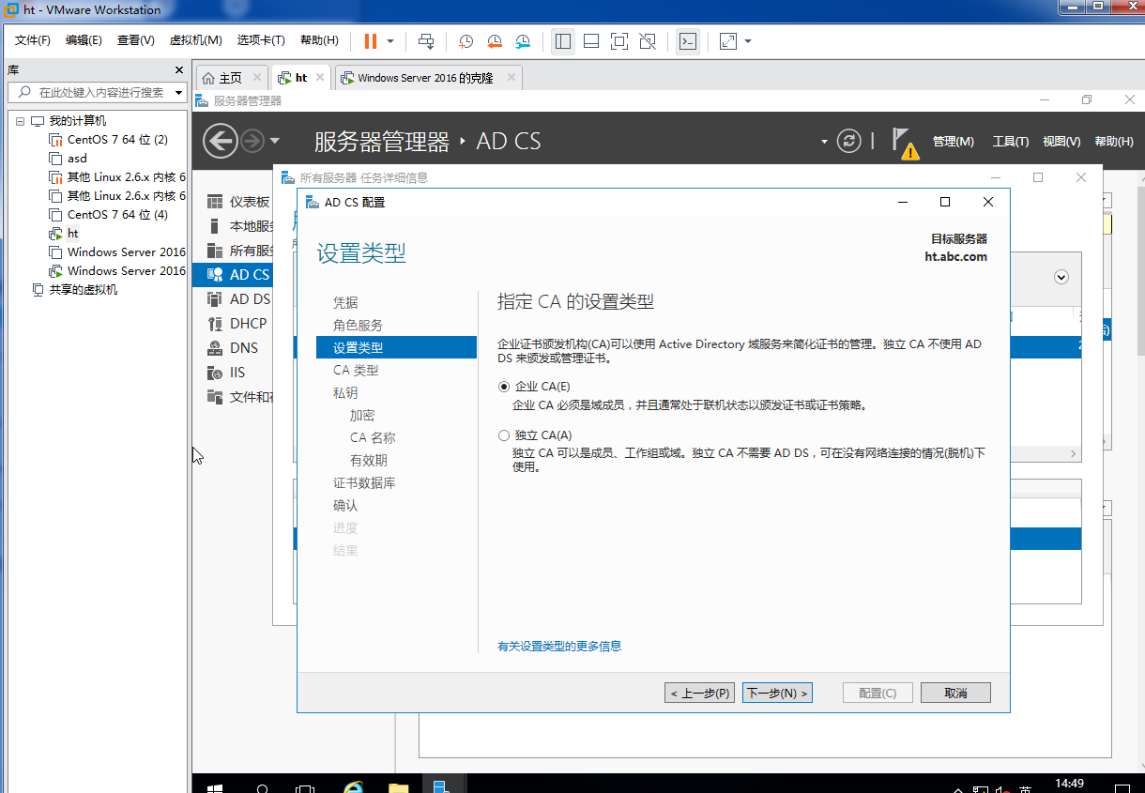Suspend the virtual machine with pause icon
Image resolution: width=1145 pixels, height=793 pixels.
pos(370,41)
